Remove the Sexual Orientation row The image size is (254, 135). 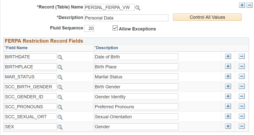(x=242, y=117)
